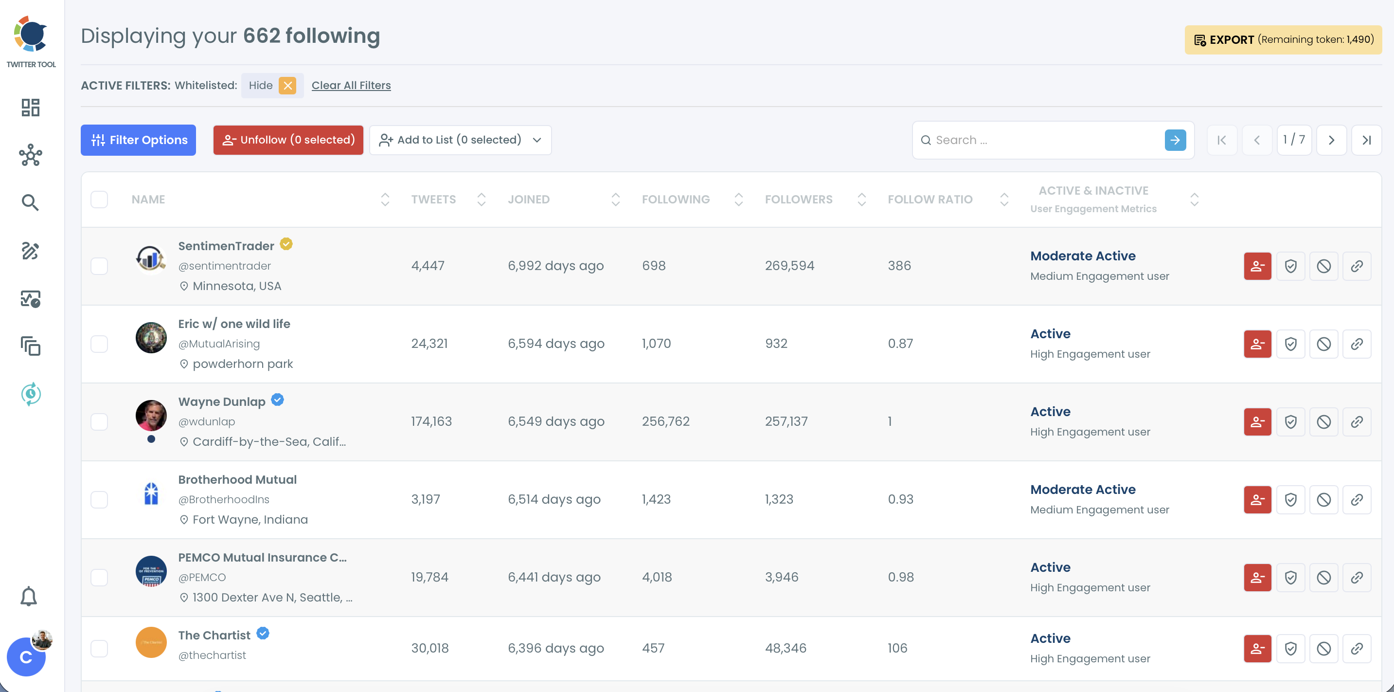Block Wayne Dunlap with the ban icon
This screenshot has width=1394, height=692.
point(1323,422)
